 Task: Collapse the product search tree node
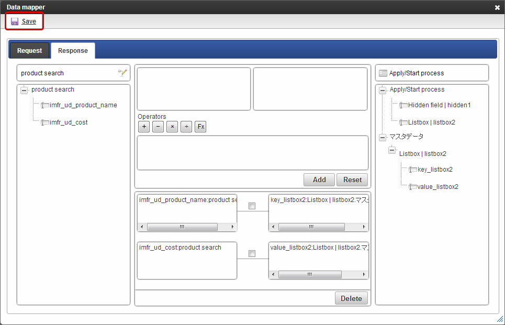pos(24,90)
